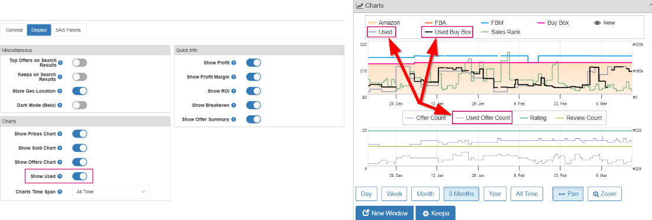The width and height of the screenshot is (652, 220).
Task: Switch off Show Offer Summary toggle
Action: click(253, 119)
